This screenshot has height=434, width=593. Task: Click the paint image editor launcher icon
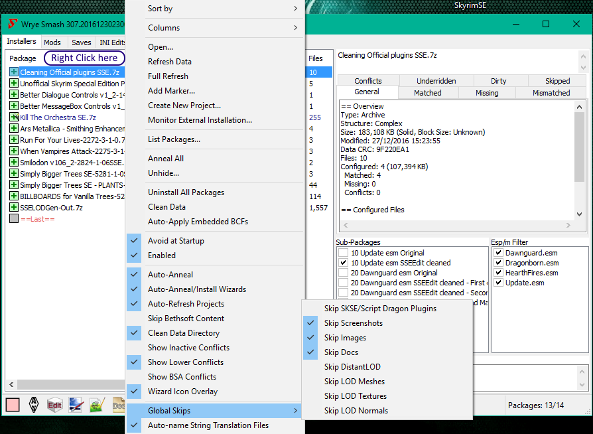tap(76, 404)
